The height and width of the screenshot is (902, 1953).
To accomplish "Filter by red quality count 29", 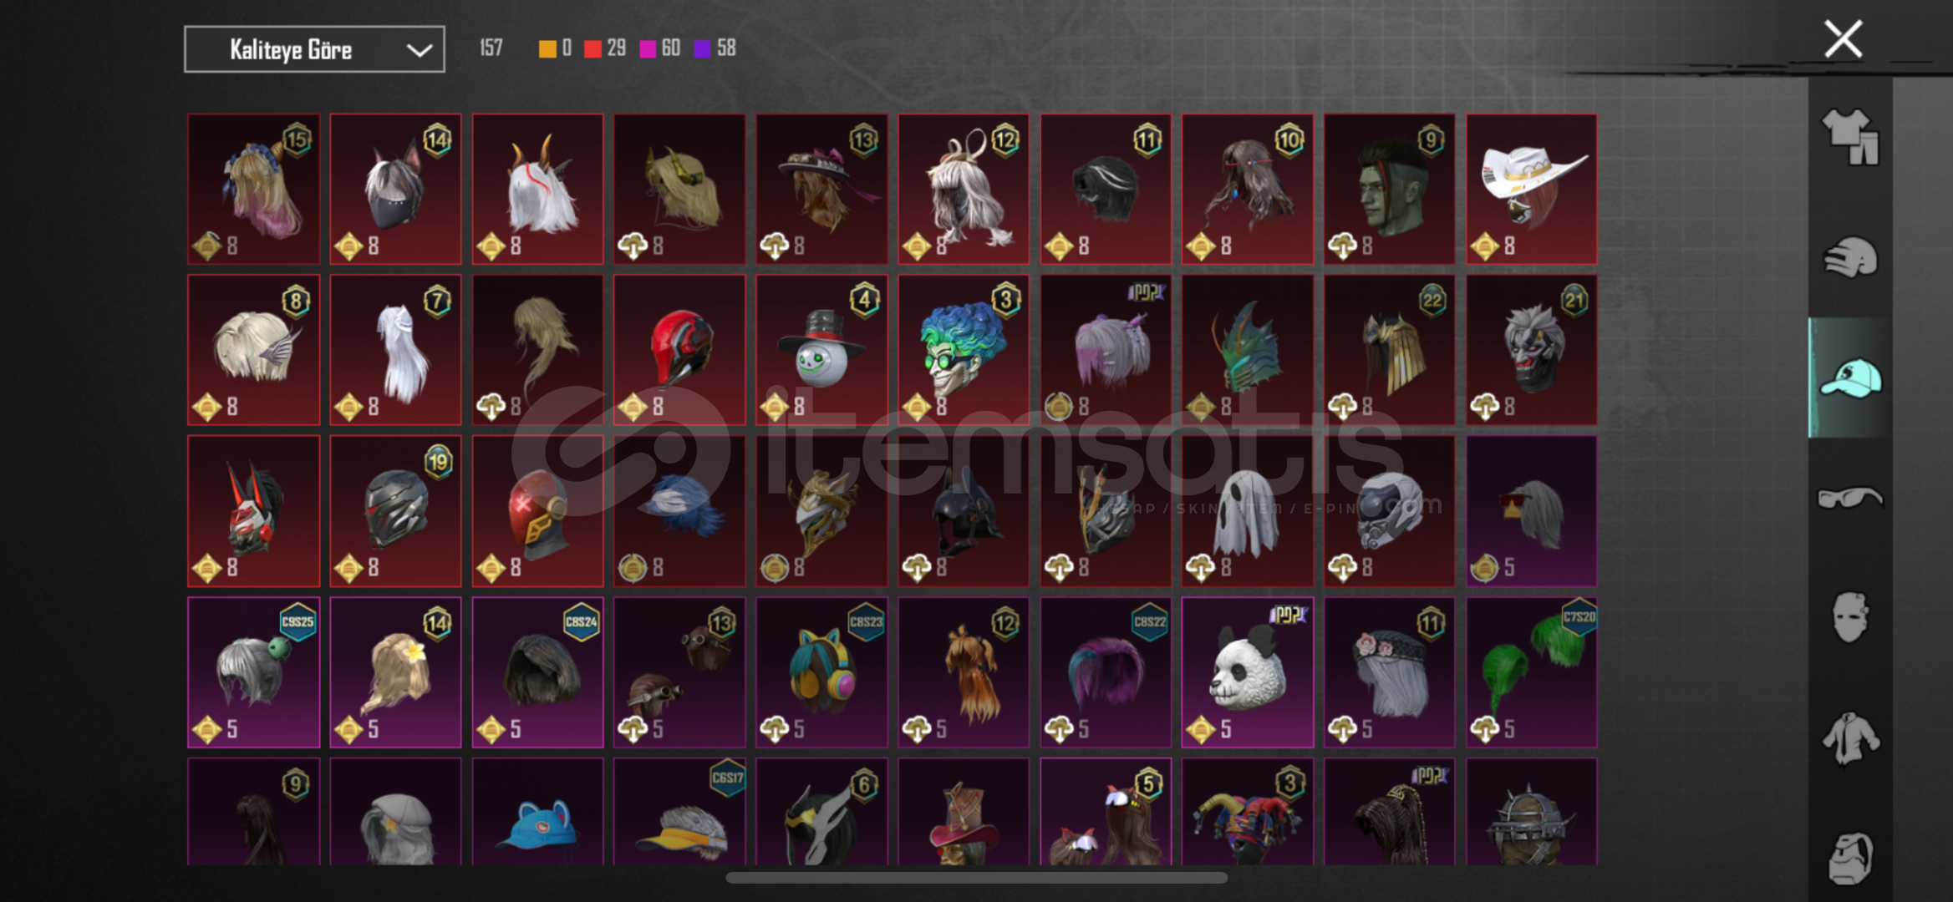I will 605,48.
